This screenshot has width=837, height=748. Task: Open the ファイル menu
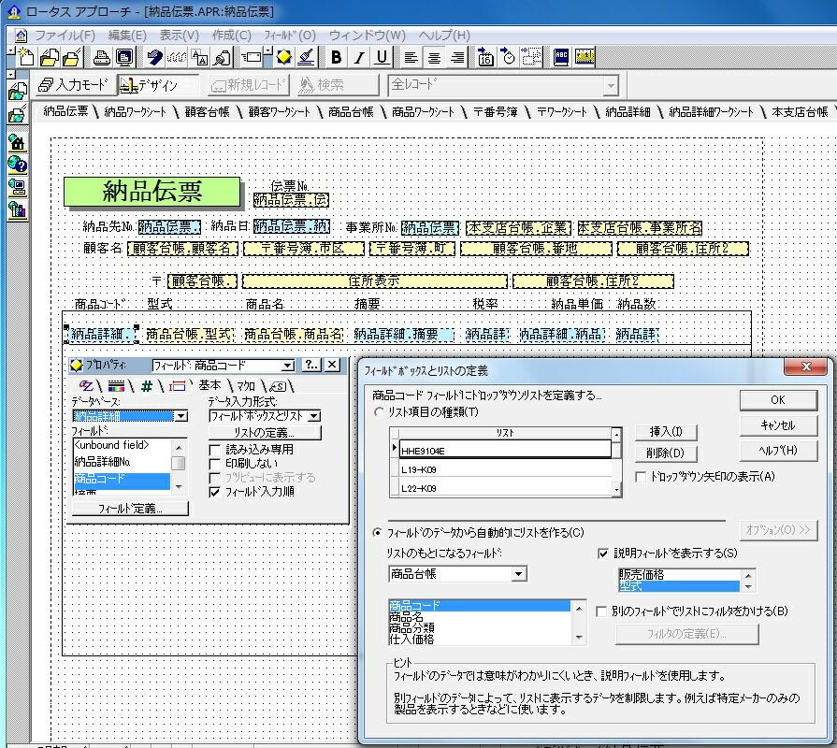point(65,36)
